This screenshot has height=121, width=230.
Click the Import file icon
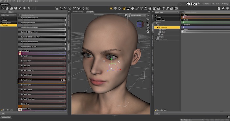pyautogui.click(x=20, y=8)
